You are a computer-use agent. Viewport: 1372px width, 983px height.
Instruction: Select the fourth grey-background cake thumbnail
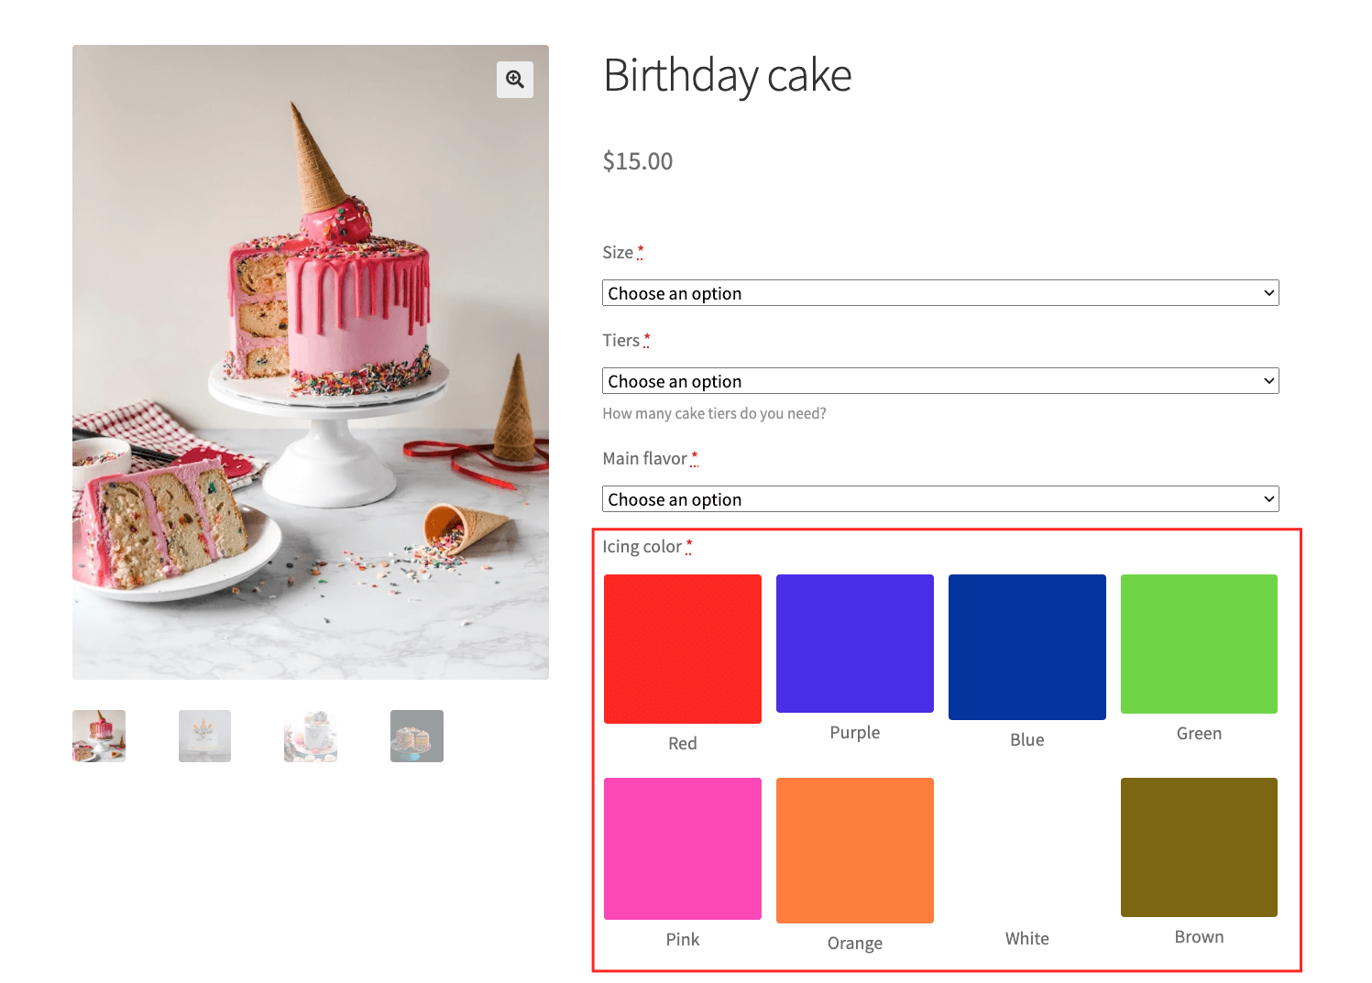point(417,736)
